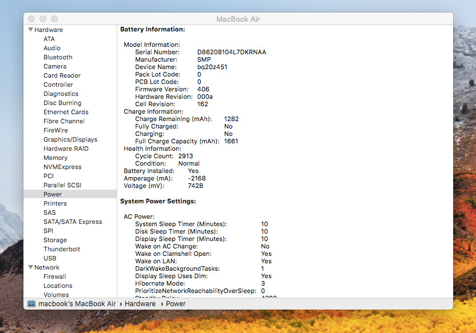This screenshot has height=333, width=476.
Task: Click the green zoom window button
Action: (54, 19)
